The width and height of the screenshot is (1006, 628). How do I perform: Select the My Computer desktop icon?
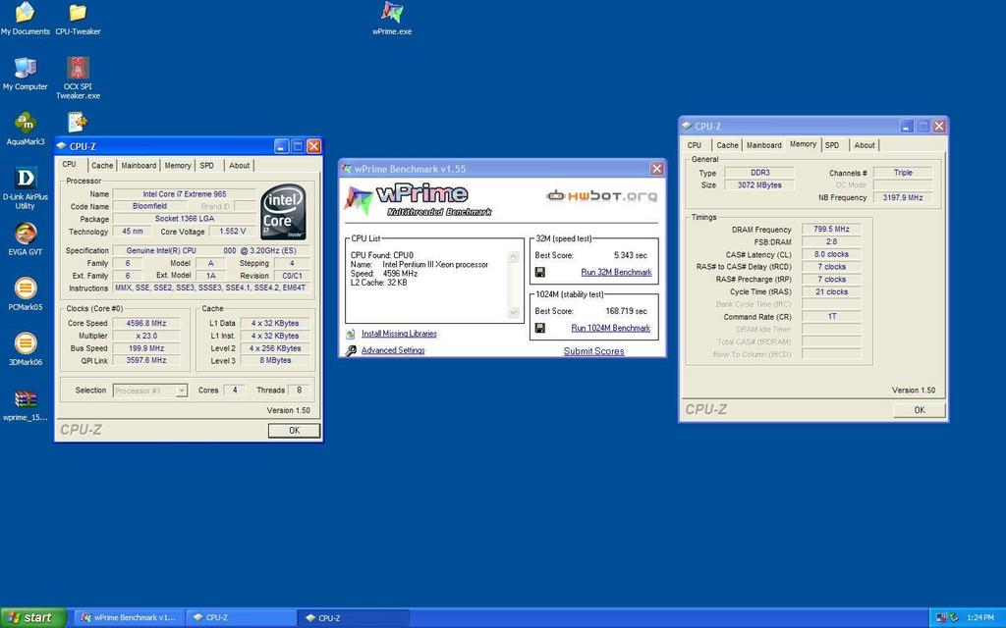pyautogui.click(x=25, y=74)
